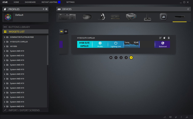Switch to list screen view

[x=66, y=32]
